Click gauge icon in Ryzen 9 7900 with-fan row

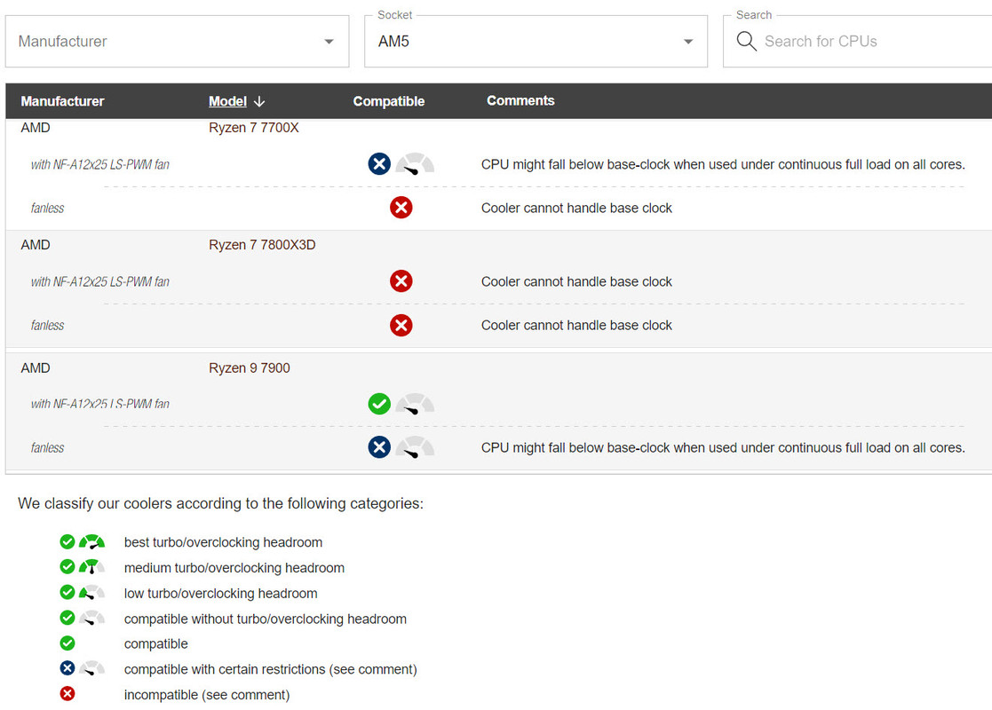coord(415,403)
